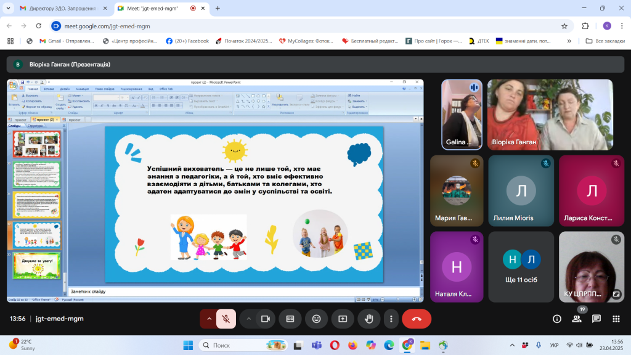Switch to the Meet 'jgt-emed-mgm' browser tab
This screenshot has width=631, height=355.
[x=161, y=8]
